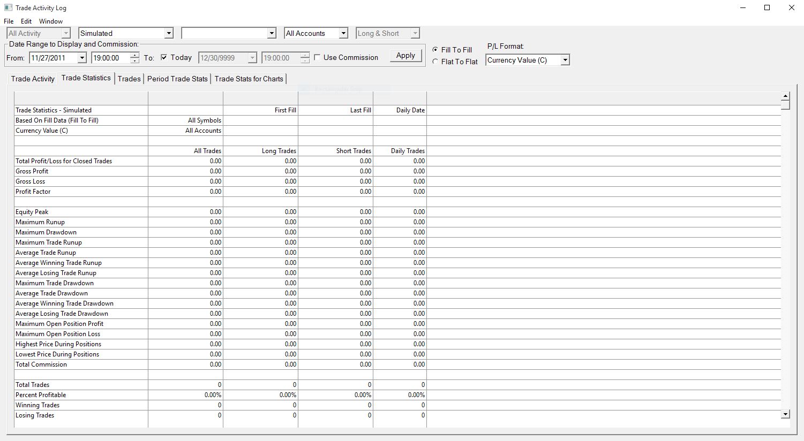Click the Trade Activity Log app icon
804x441 pixels.
[8, 8]
